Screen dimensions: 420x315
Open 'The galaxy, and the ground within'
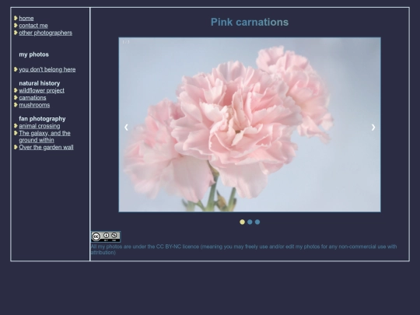coord(44,137)
